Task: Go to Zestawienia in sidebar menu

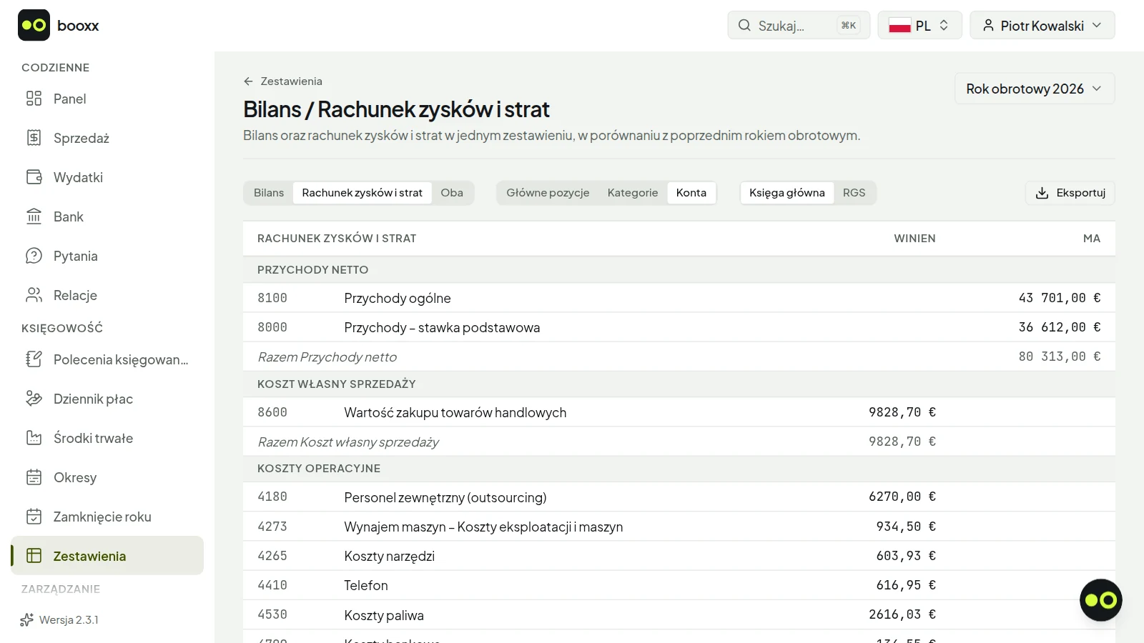Action: 107,556
